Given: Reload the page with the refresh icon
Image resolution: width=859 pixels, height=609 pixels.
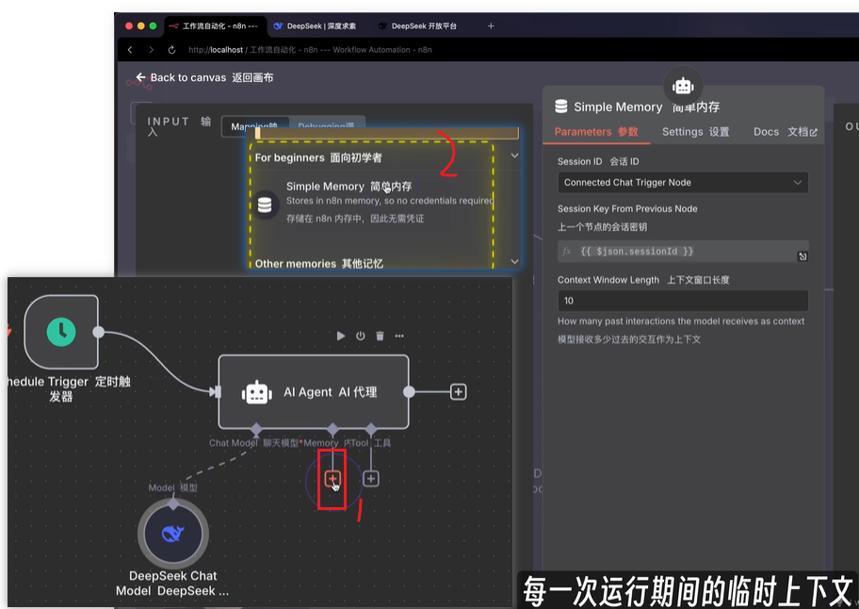Looking at the screenshot, I should [171, 50].
